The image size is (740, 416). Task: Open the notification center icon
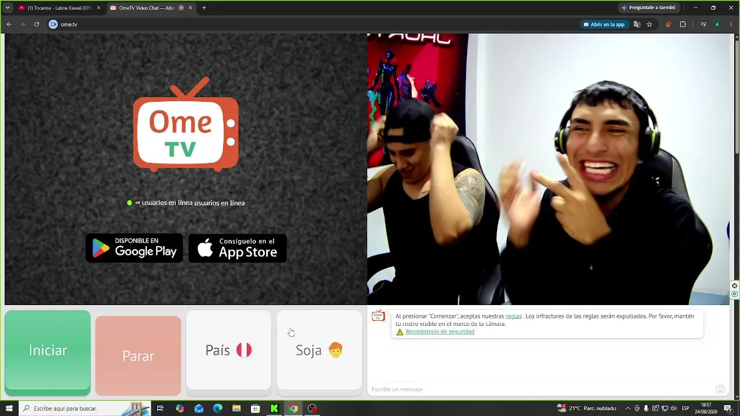click(728, 408)
